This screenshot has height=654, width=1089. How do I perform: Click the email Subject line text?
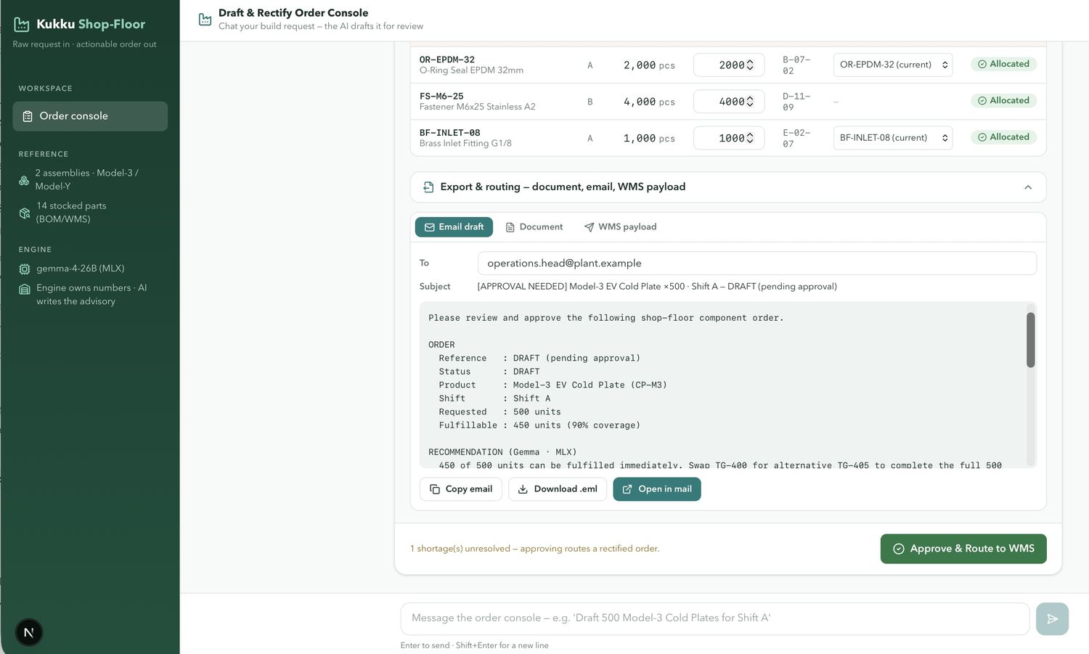pyautogui.click(x=657, y=287)
